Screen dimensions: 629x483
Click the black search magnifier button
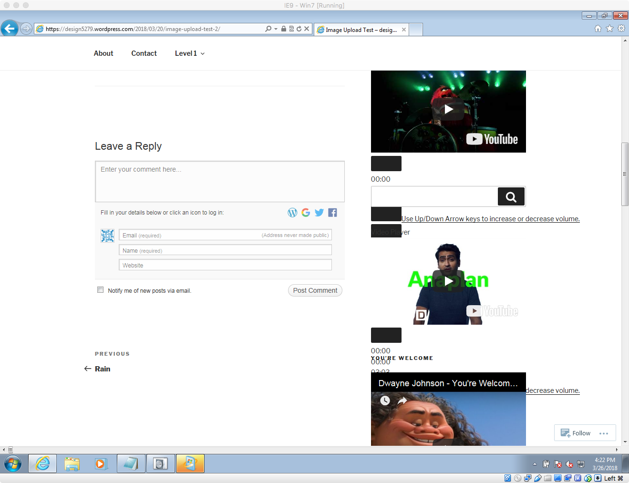[x=511, y=196]
